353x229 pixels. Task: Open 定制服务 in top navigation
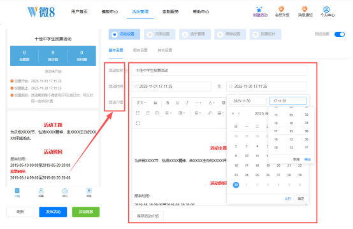tap(170, 11)
